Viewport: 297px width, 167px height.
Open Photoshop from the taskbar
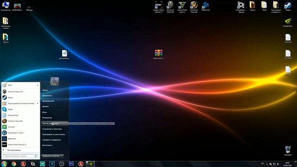click(x=71, y=164)
